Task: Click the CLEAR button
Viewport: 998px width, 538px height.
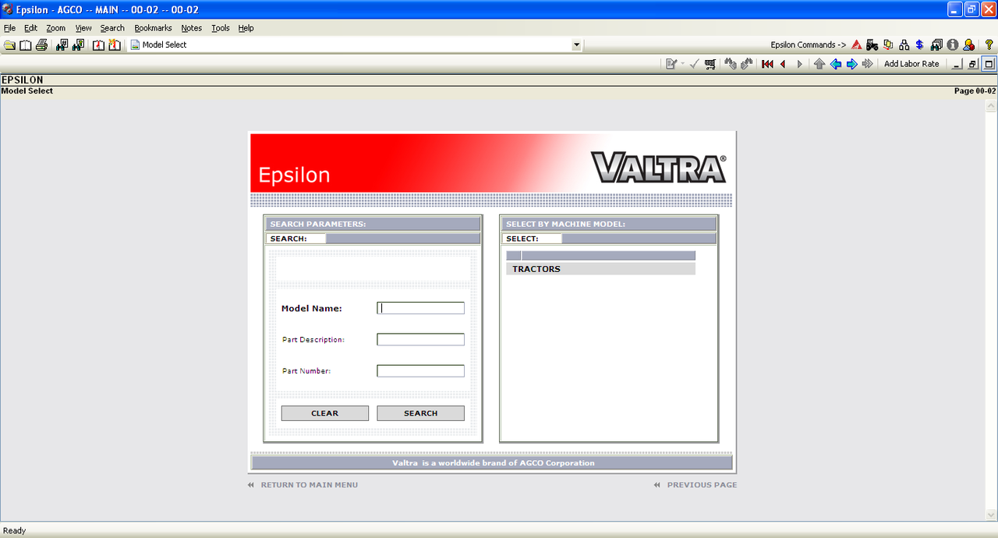Action: pyautogui.click(x=324, y=413)
